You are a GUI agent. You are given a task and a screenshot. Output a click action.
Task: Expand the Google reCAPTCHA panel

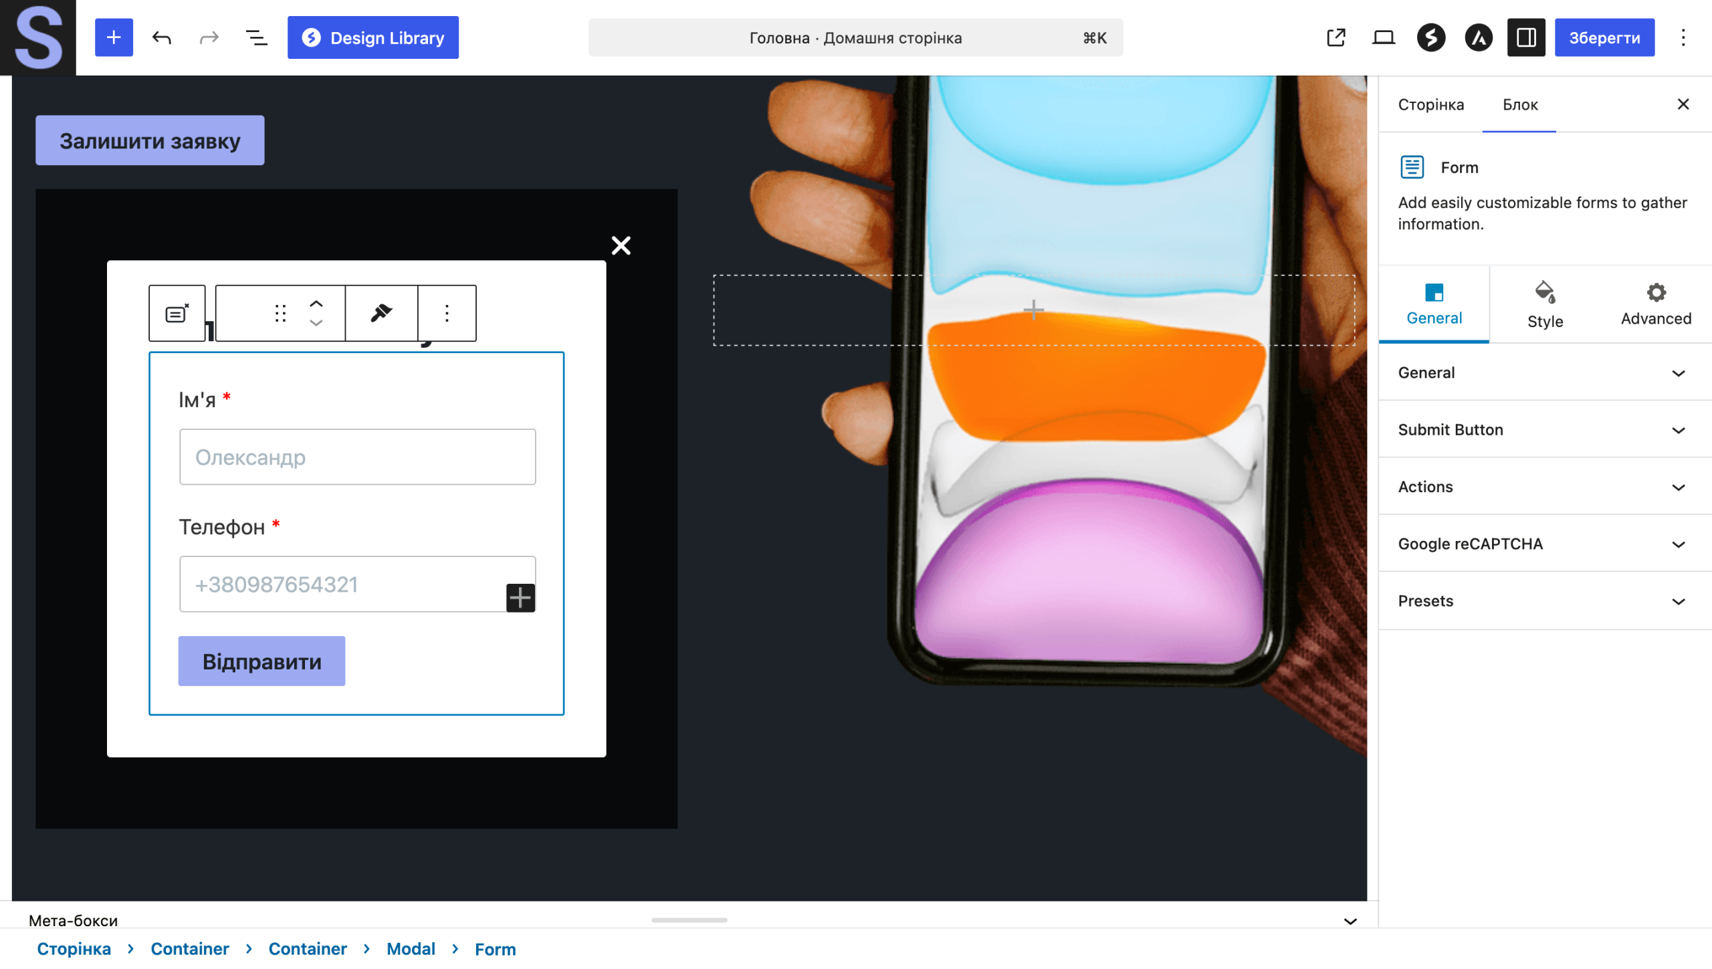(1545, 544)
